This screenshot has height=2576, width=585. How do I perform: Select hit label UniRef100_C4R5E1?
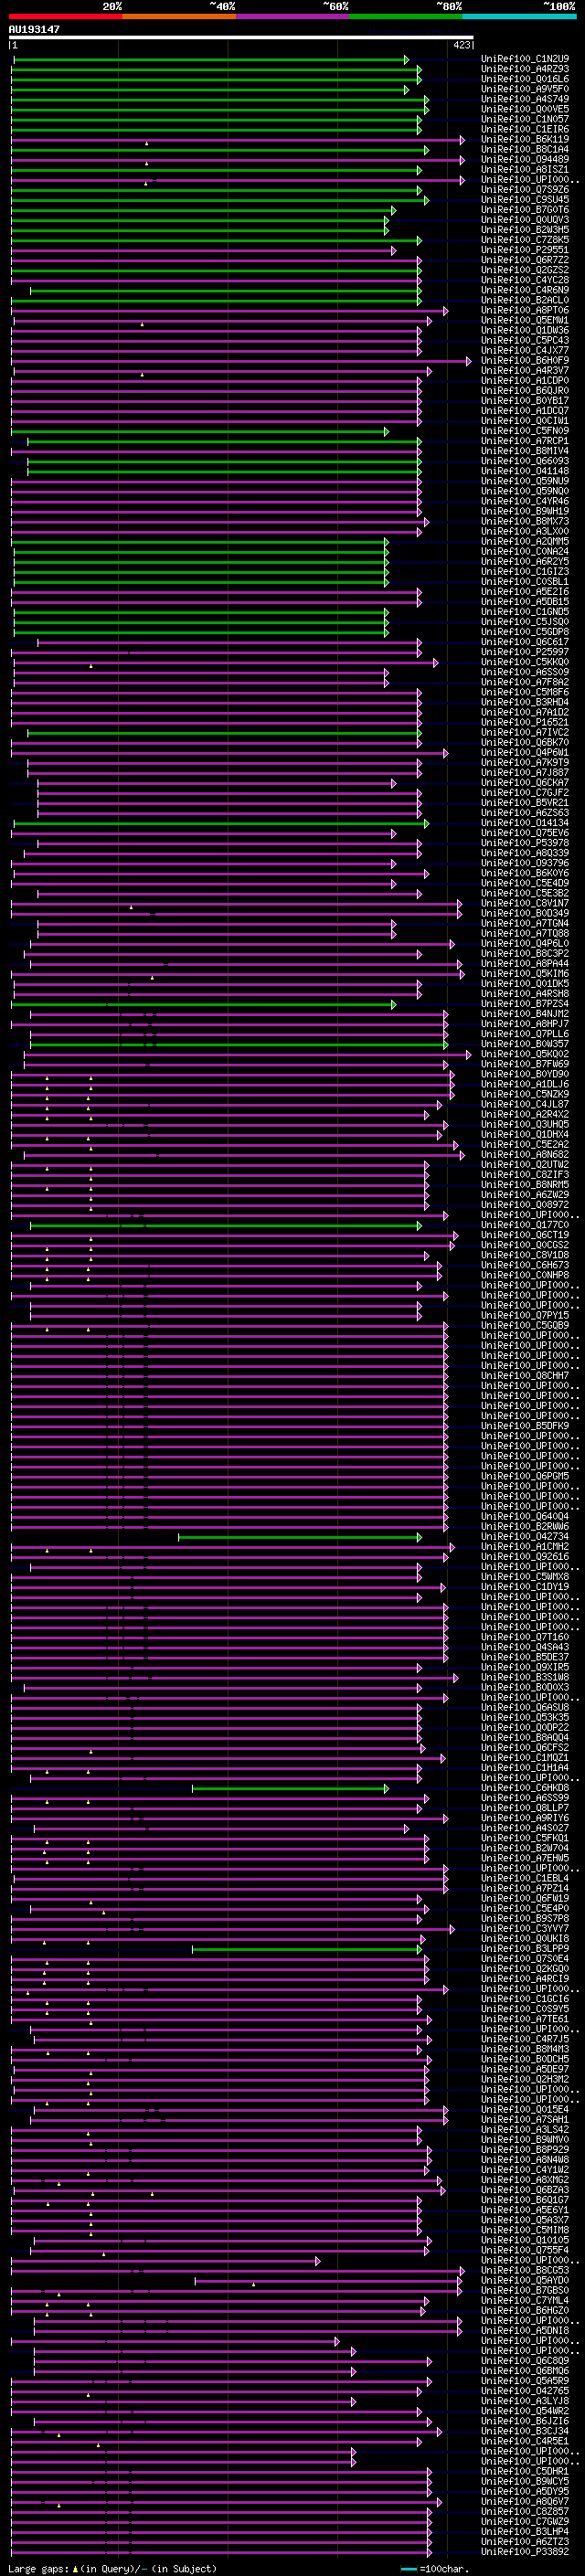click(x=525, y=2441)
